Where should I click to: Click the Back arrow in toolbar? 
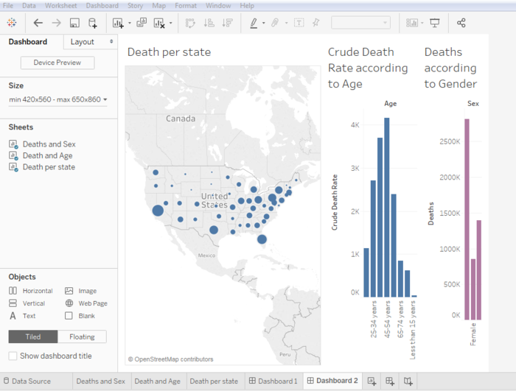tap(38, 23)
